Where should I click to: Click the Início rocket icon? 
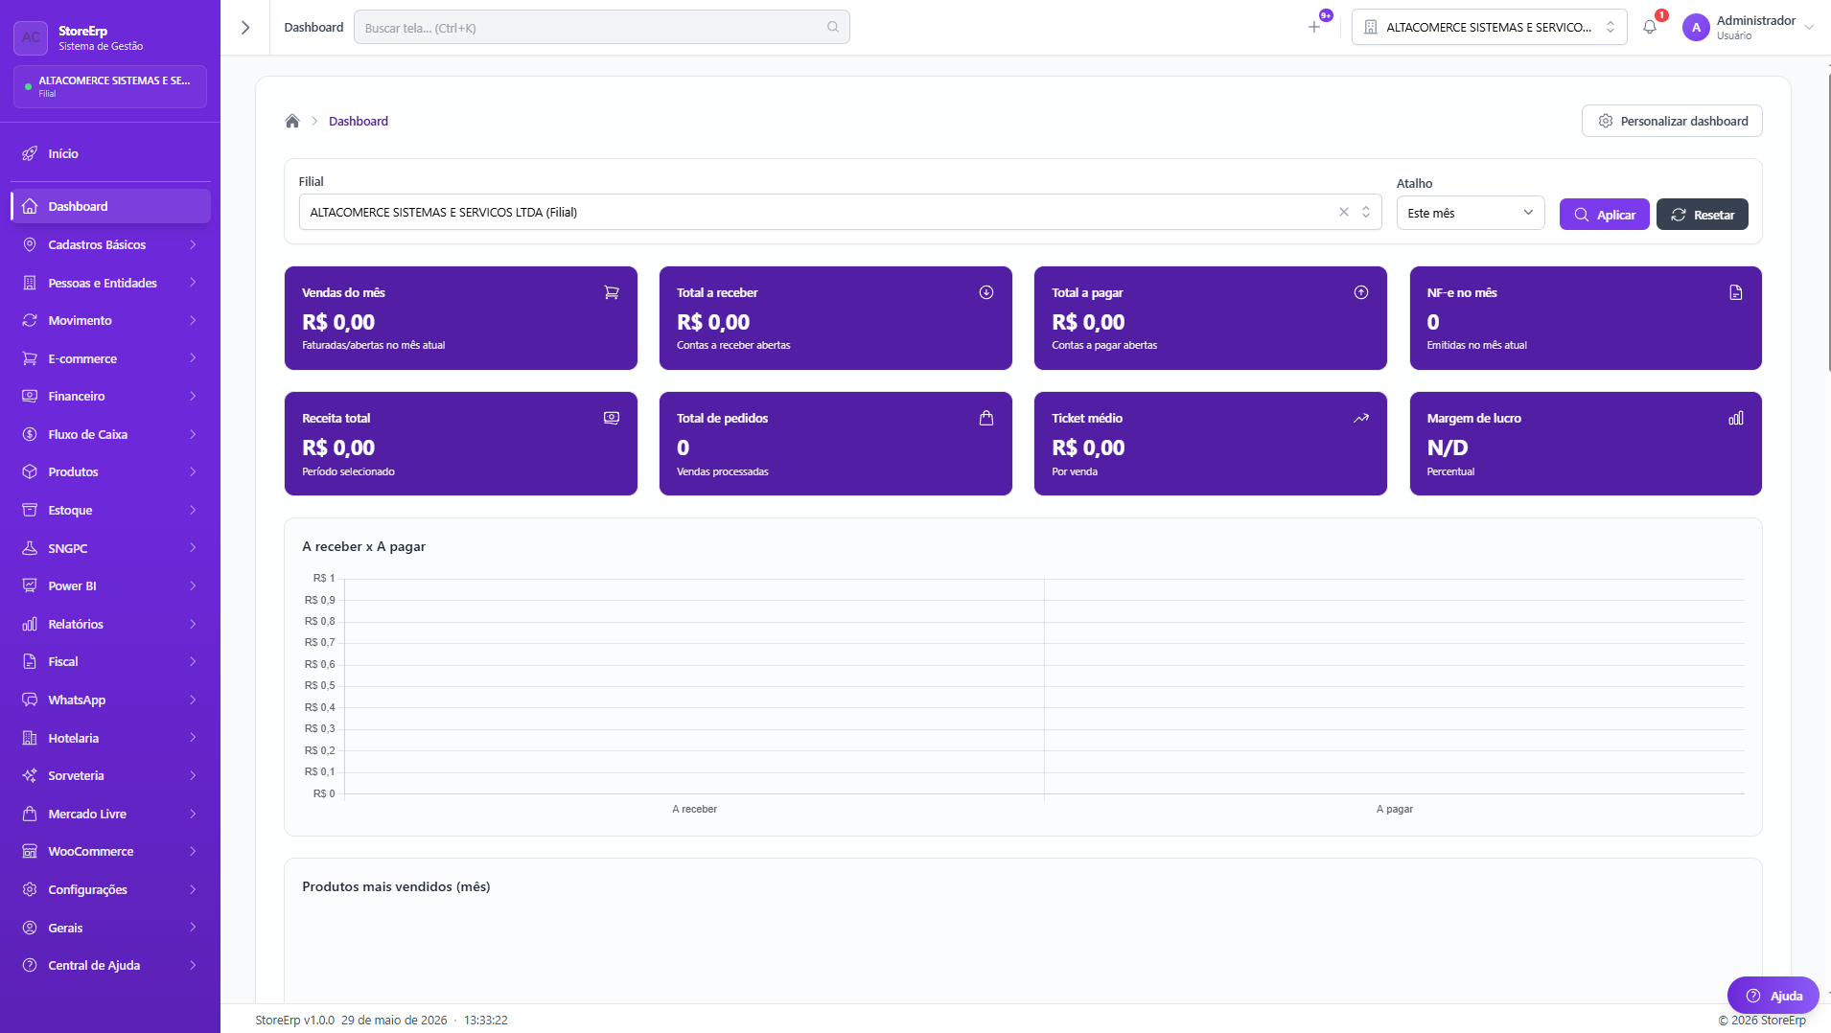[30, 153]
